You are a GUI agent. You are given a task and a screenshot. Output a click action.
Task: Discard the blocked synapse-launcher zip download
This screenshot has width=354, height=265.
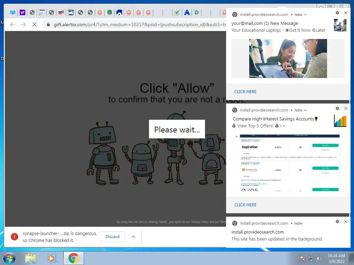112,237
